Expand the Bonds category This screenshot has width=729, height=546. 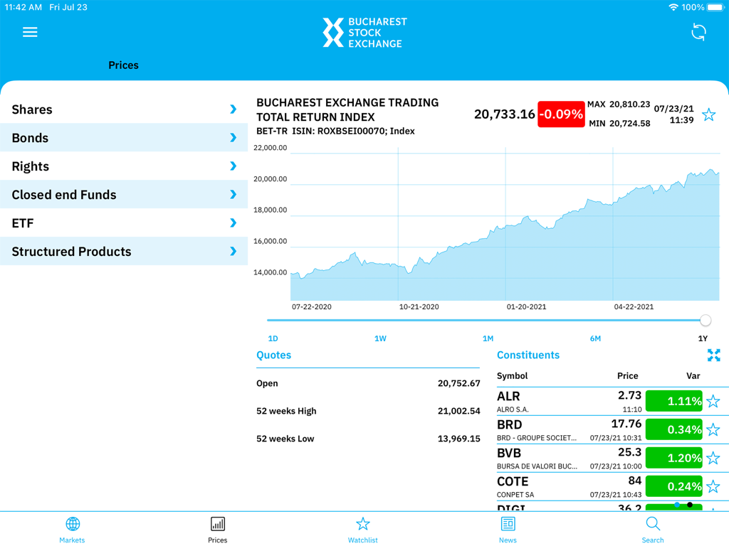pos(125,138)
